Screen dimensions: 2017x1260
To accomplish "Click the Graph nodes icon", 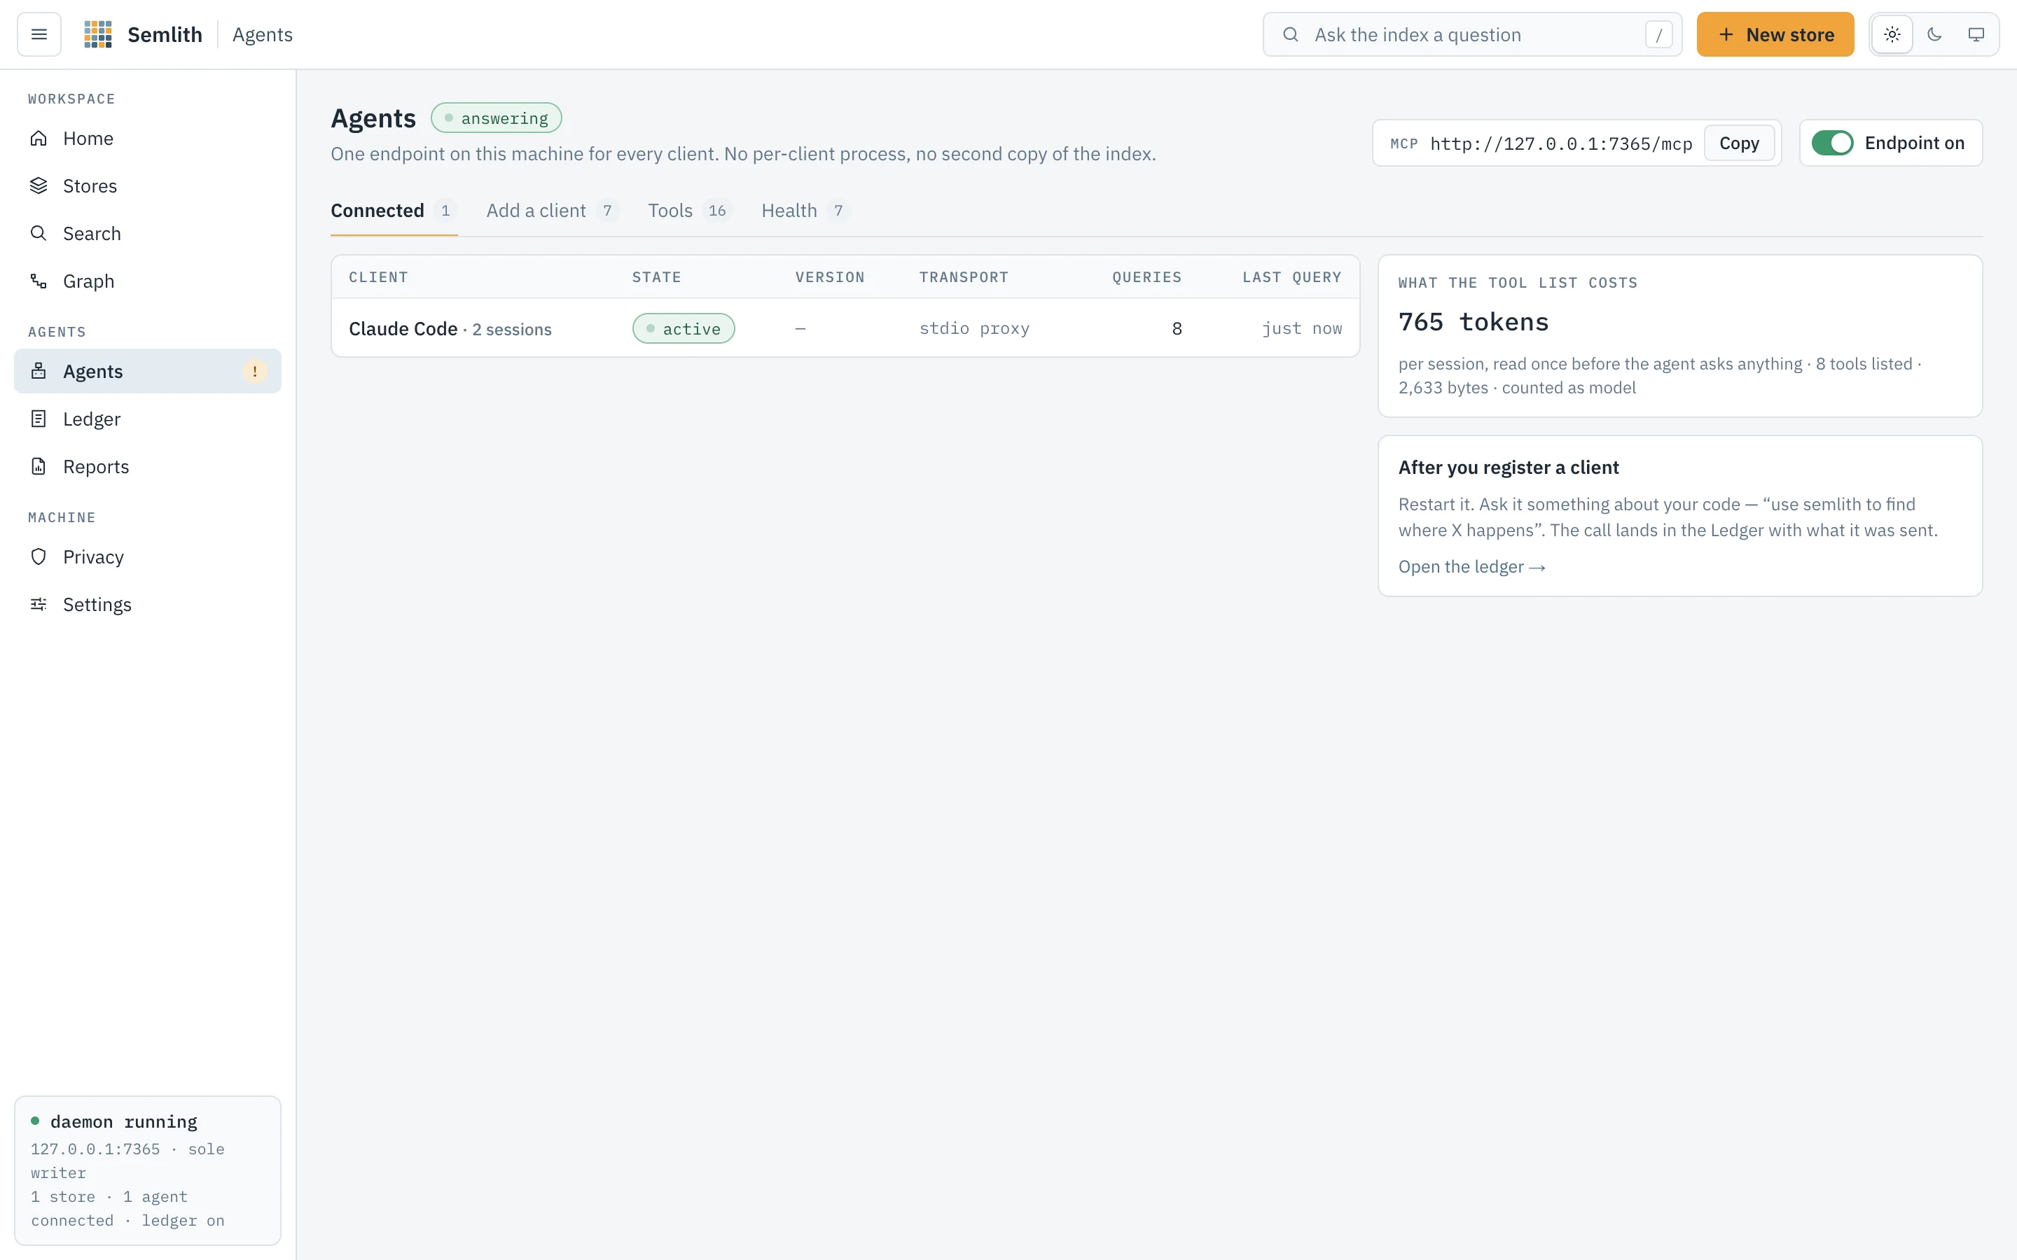I will click(39, 281).
